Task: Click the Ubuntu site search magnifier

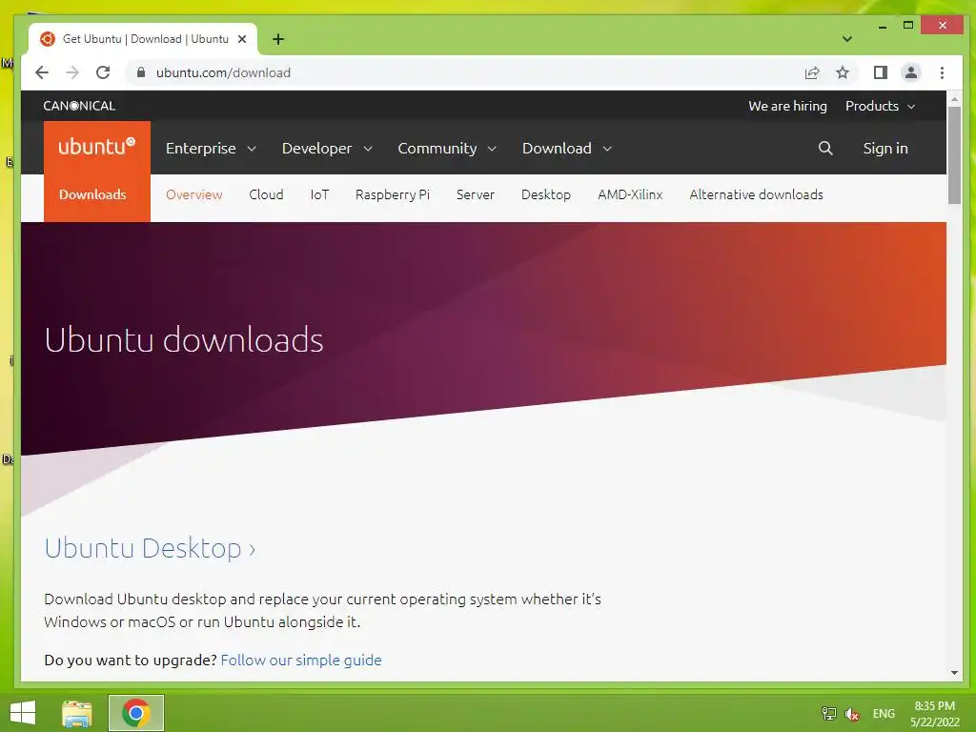Action: point(825,148)
